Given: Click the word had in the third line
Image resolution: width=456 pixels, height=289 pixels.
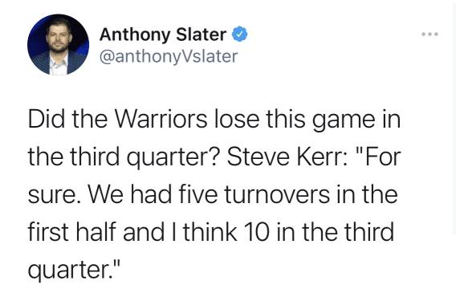Looking at the screenshot, I should tap(151, 194).
